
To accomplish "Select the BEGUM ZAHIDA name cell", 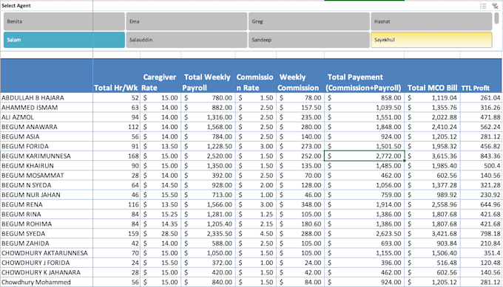I will tap(47, 243).
